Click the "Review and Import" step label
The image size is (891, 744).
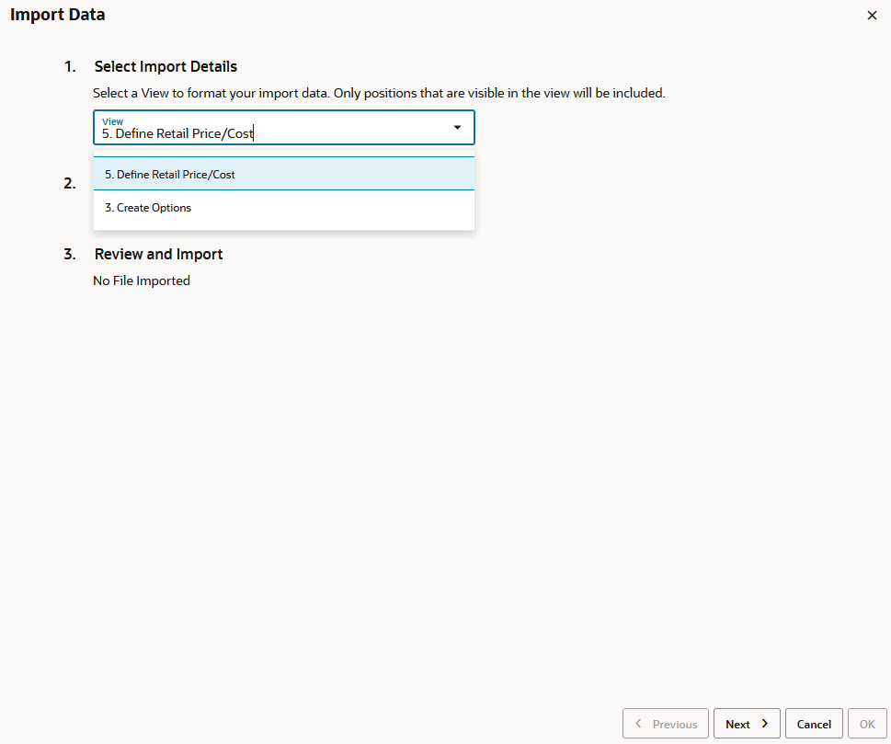click(158, 254)
